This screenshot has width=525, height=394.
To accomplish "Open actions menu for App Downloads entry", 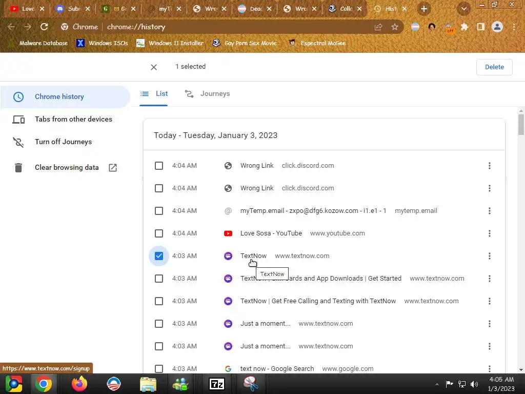I will [x=489, y=279].
